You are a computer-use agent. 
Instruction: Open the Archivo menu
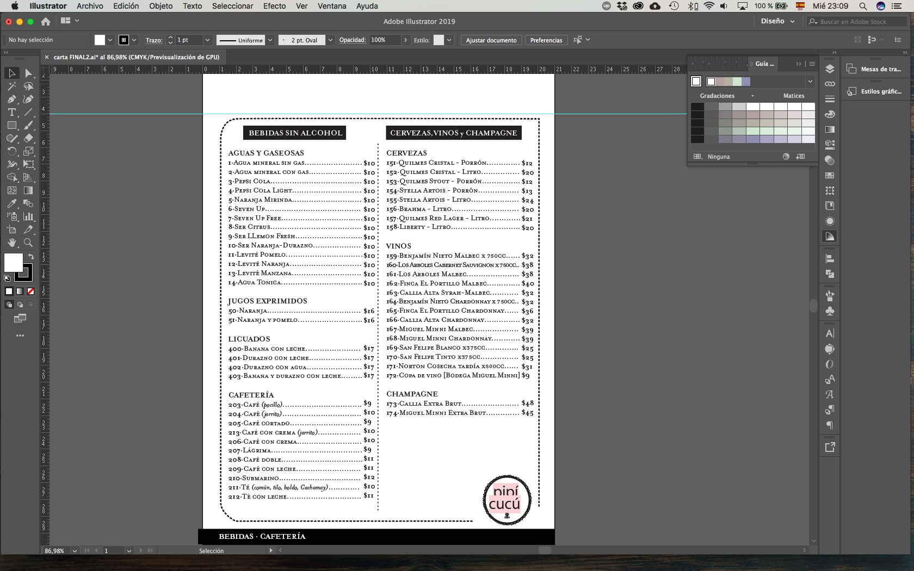click(90, 6)
